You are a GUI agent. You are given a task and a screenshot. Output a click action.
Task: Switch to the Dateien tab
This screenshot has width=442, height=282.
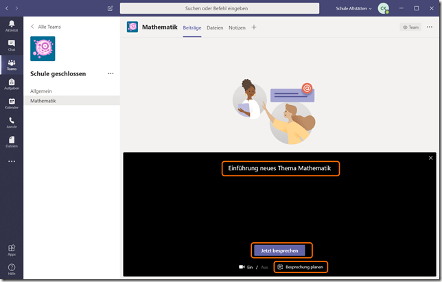coord(215,27)
